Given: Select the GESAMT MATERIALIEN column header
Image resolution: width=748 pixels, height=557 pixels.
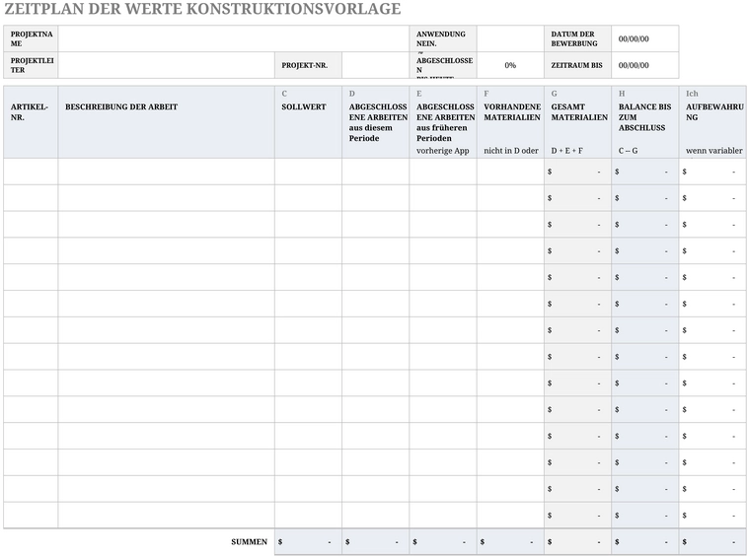Looking at the screenshot, I should (x=577, y=122).
